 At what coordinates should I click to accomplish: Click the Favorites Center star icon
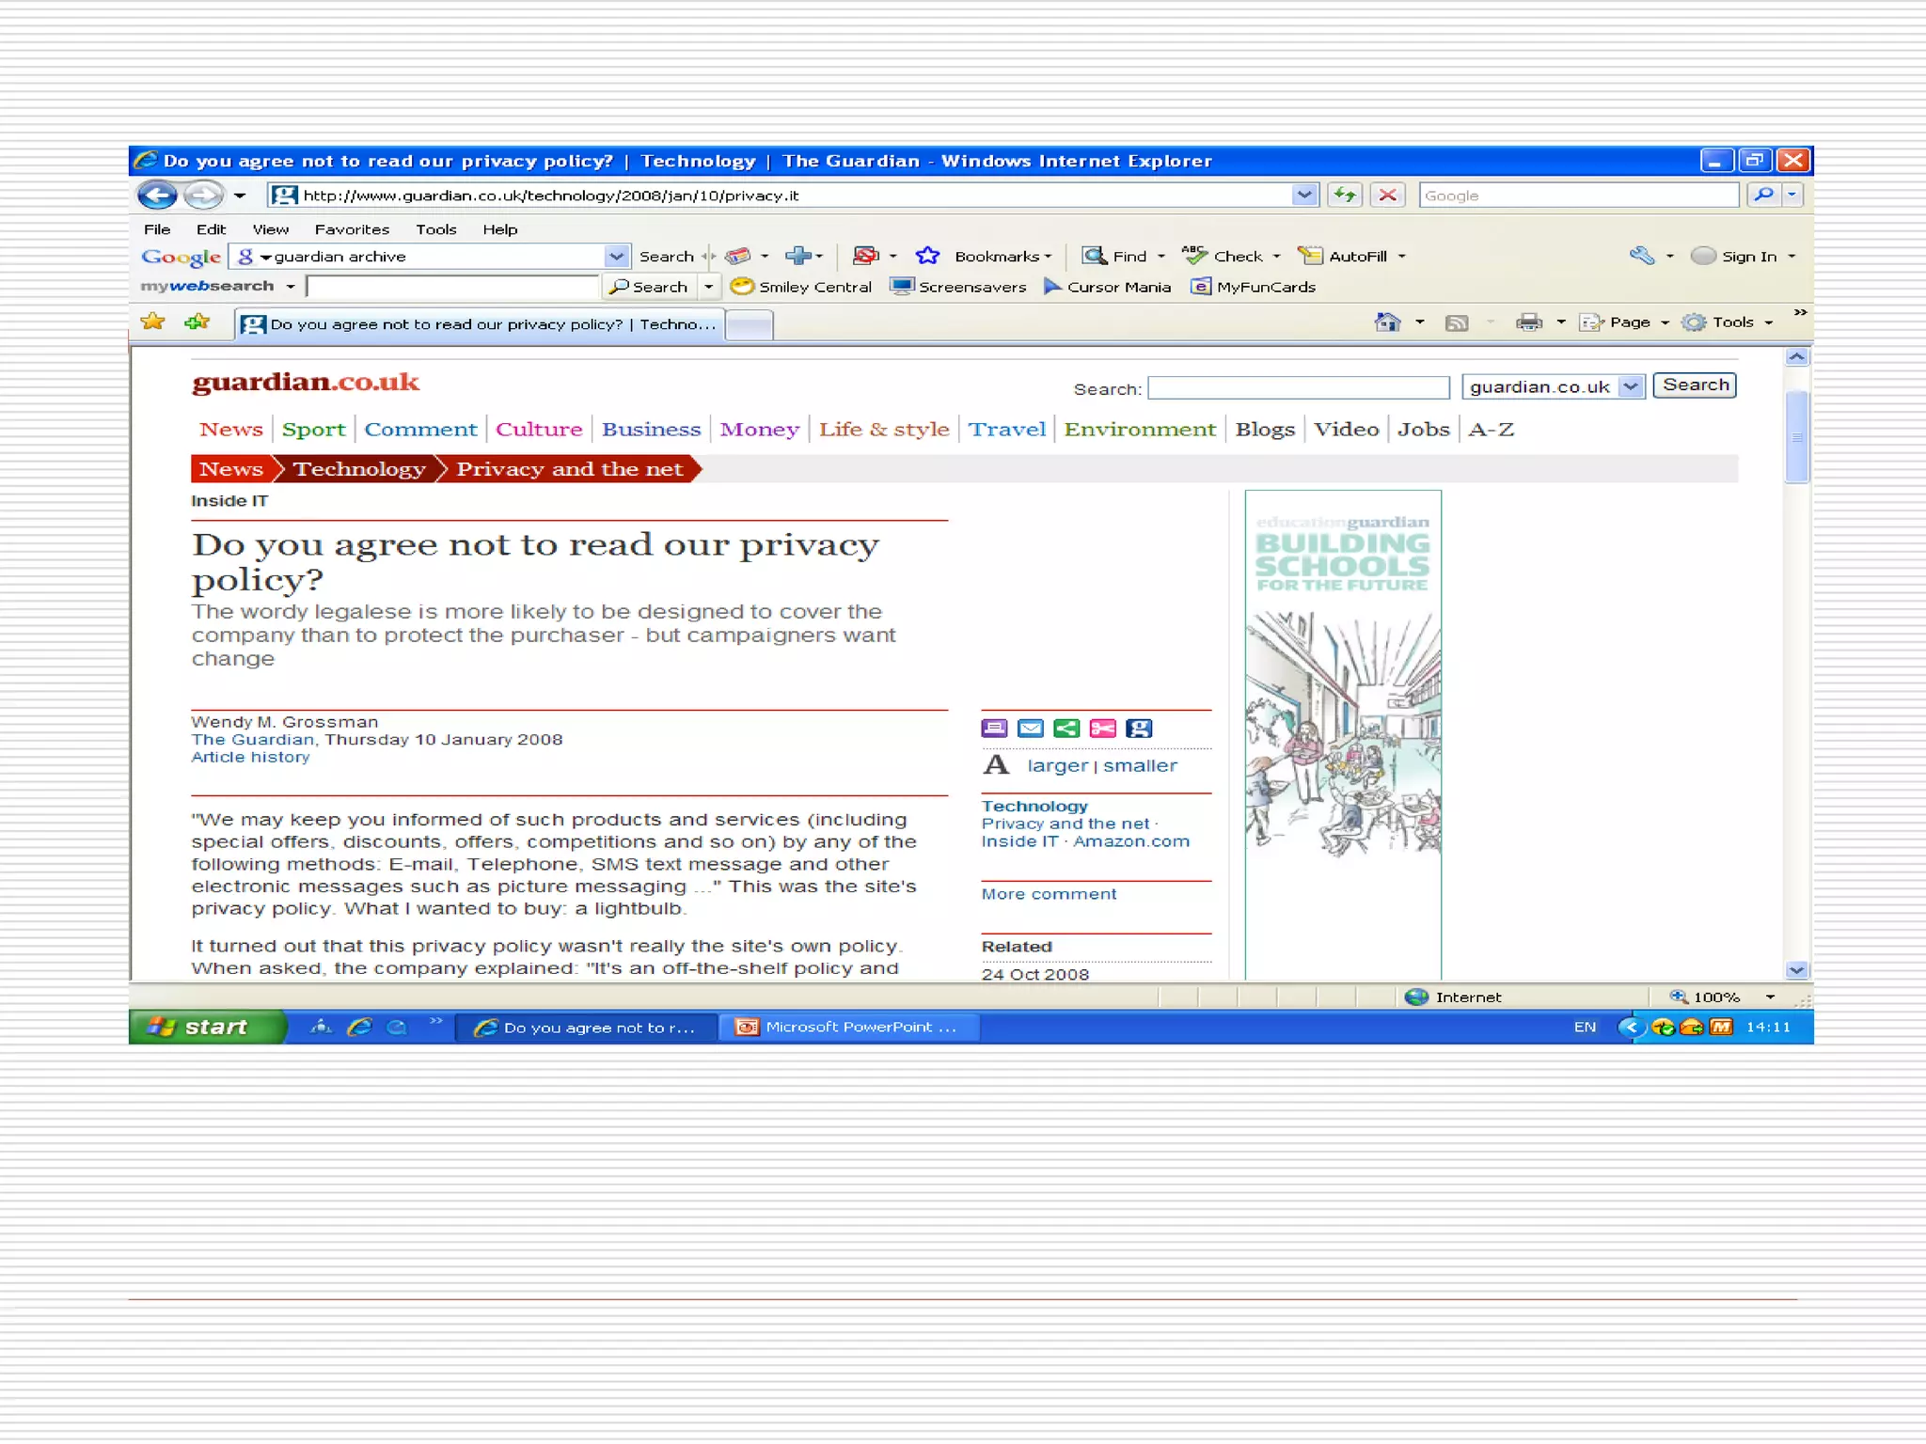tap(152, 322)
